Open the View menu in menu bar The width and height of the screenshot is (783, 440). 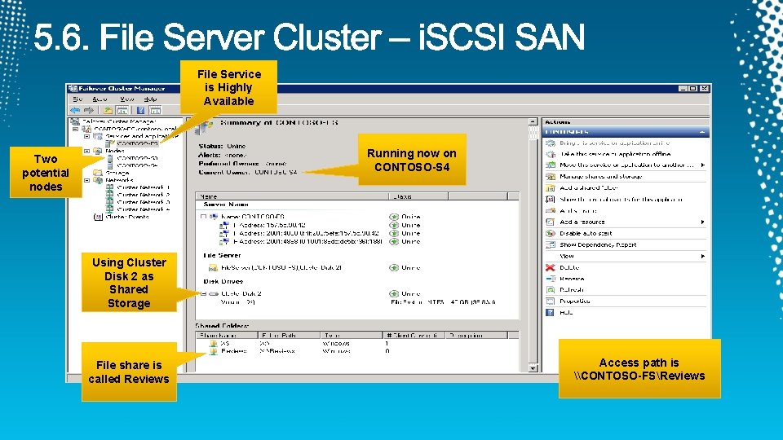[x=127, y=99]
